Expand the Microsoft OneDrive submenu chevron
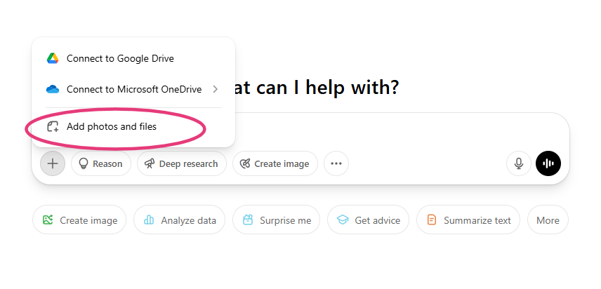 pyautogui.click(x=215, y=89)
